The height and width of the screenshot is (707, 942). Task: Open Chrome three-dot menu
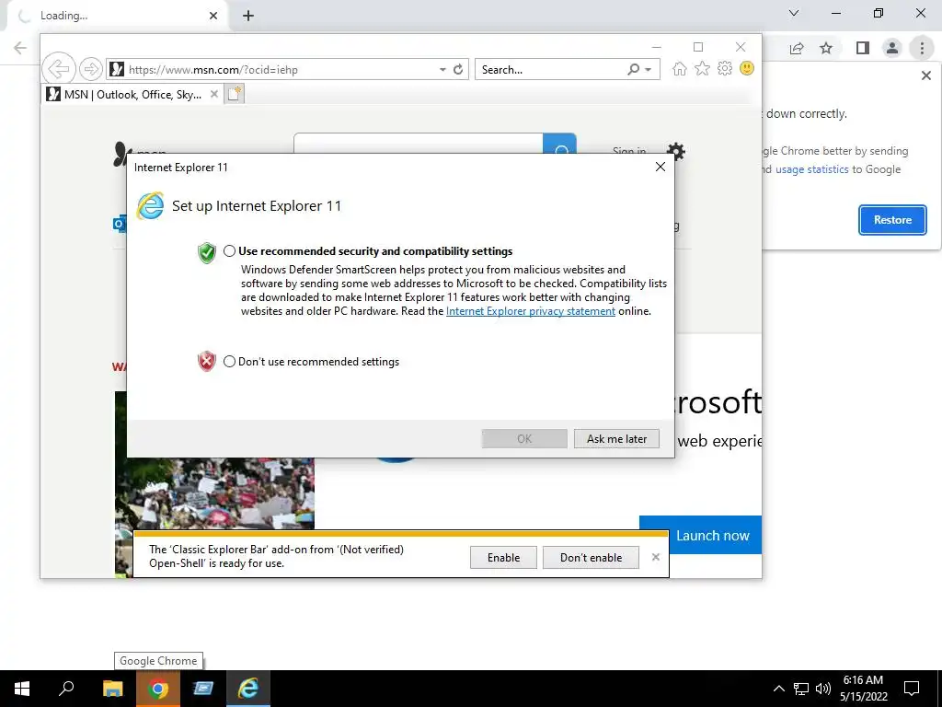(922, 48)
